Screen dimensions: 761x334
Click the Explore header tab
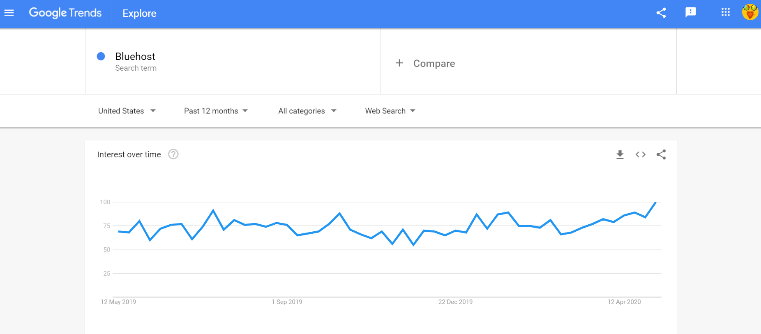(139, 13)
